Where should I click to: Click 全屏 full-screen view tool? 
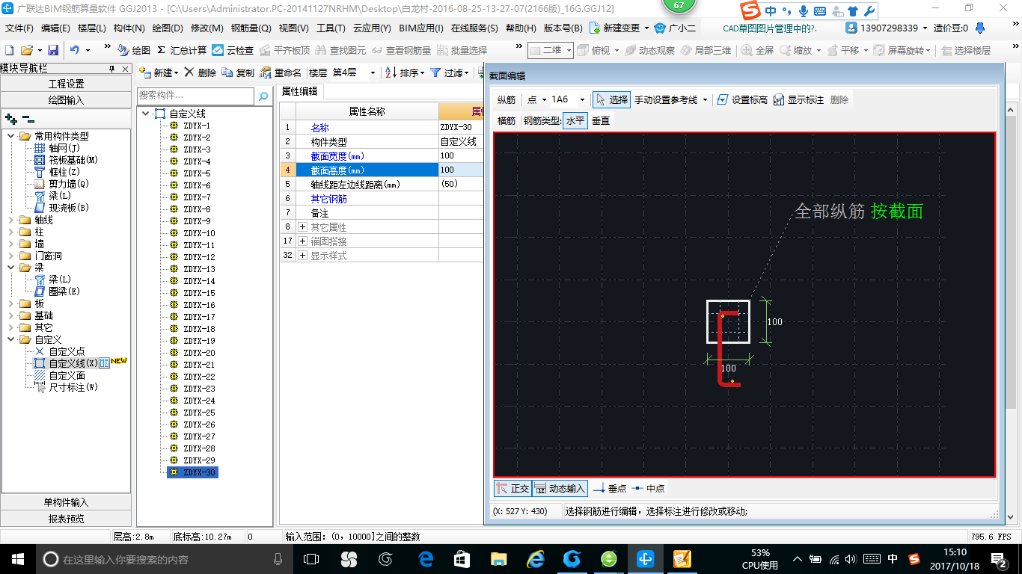tap(758, 50)
